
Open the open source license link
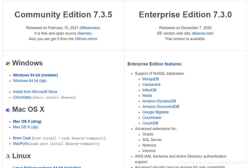[84, 33]
